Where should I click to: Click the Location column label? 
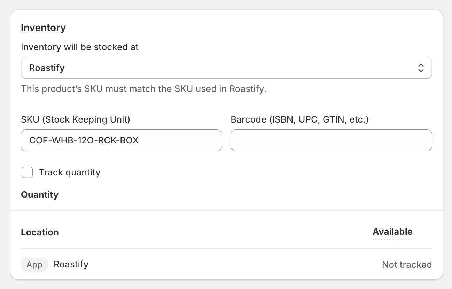tap(40, 232)
